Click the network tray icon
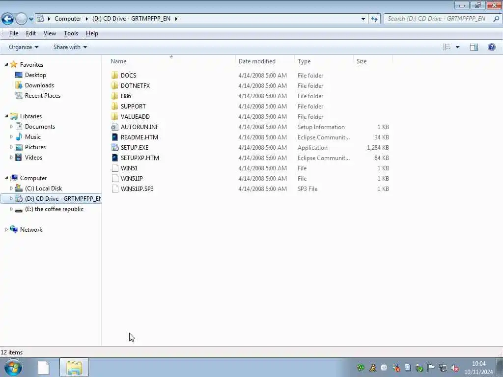 [443, 368]
